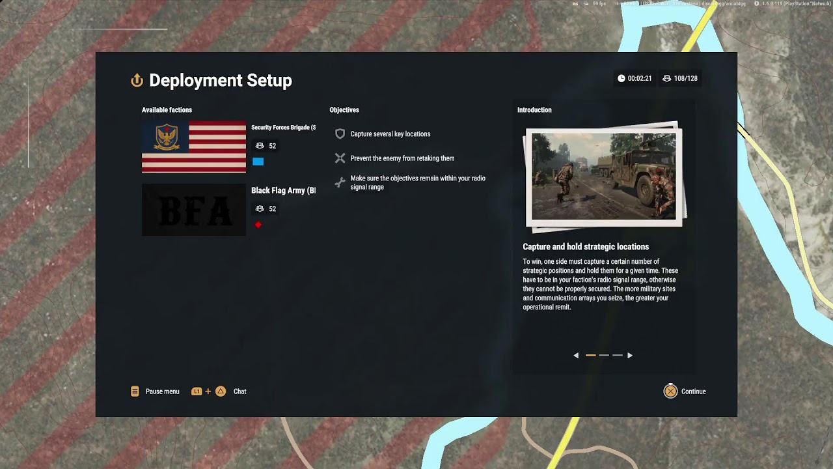833x469 pixels.
Task: Click Prevent the enemy from retaking them
Action: coord(402,158)
